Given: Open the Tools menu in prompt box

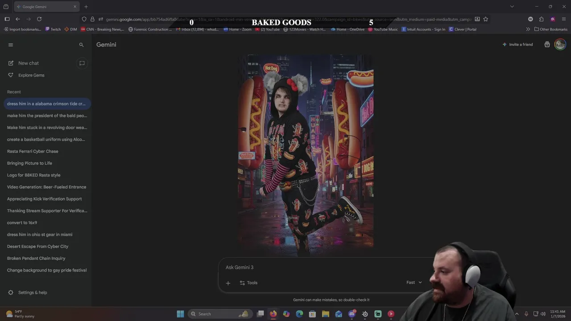Looking at the screenshot, I should pos(248,283).
